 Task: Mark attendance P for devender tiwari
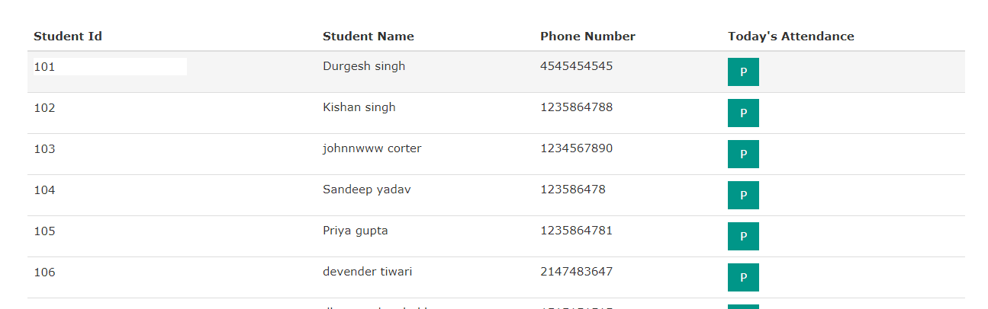(743, 277)
